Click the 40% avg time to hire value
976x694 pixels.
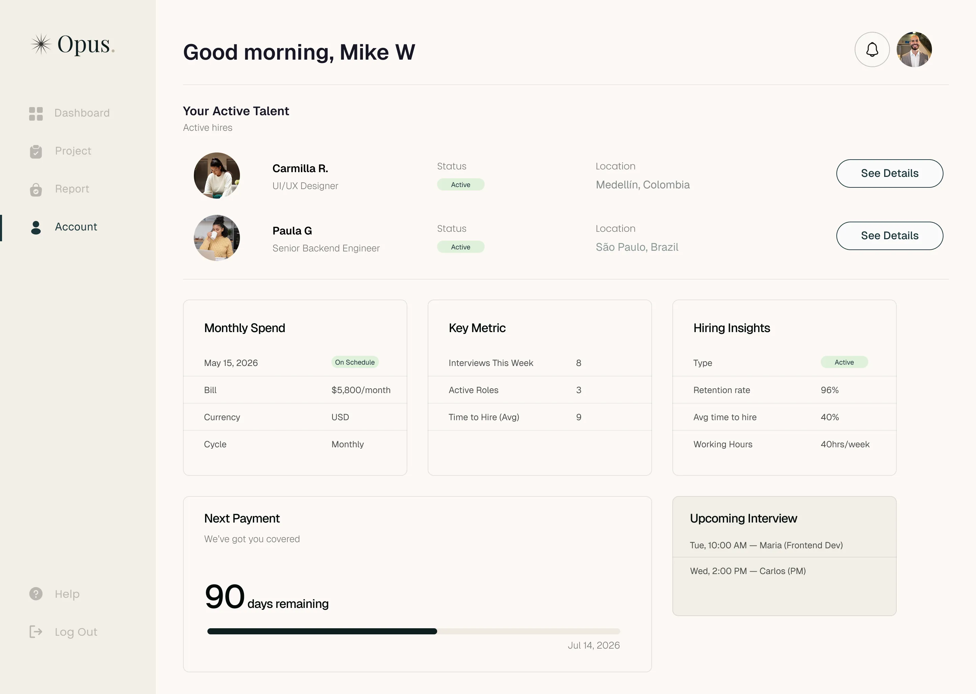829,417
